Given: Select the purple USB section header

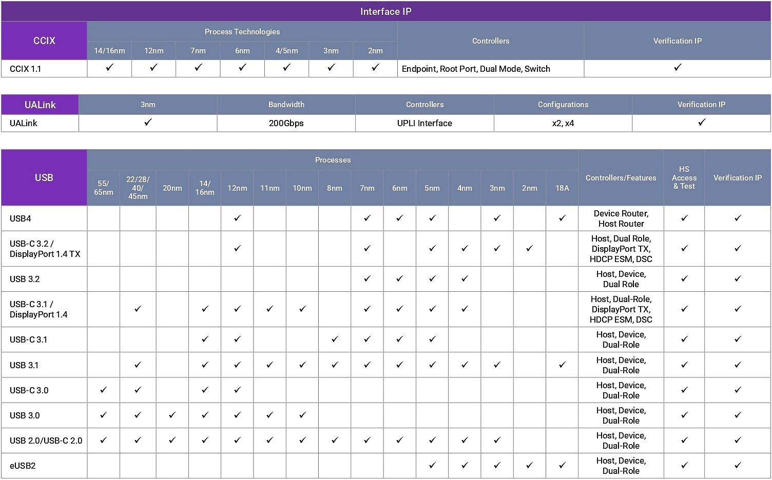Looking at the screenshot, I should coord(44,177).
